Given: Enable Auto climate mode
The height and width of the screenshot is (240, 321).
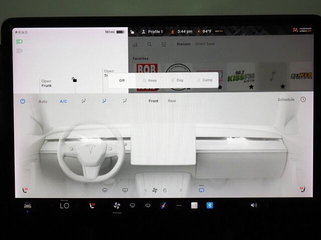Looking at the screenshot, I should point(43,101).
